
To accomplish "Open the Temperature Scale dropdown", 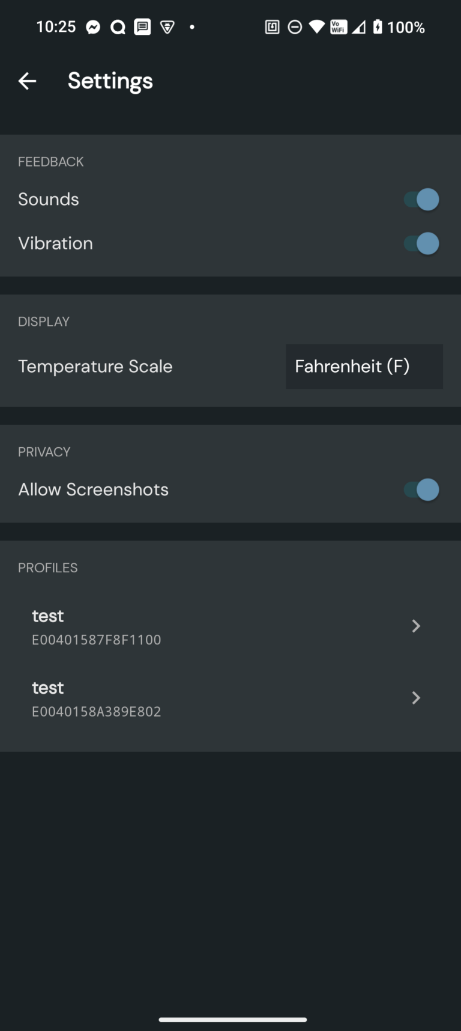I will pyautogui.click(x=364, y=367).
